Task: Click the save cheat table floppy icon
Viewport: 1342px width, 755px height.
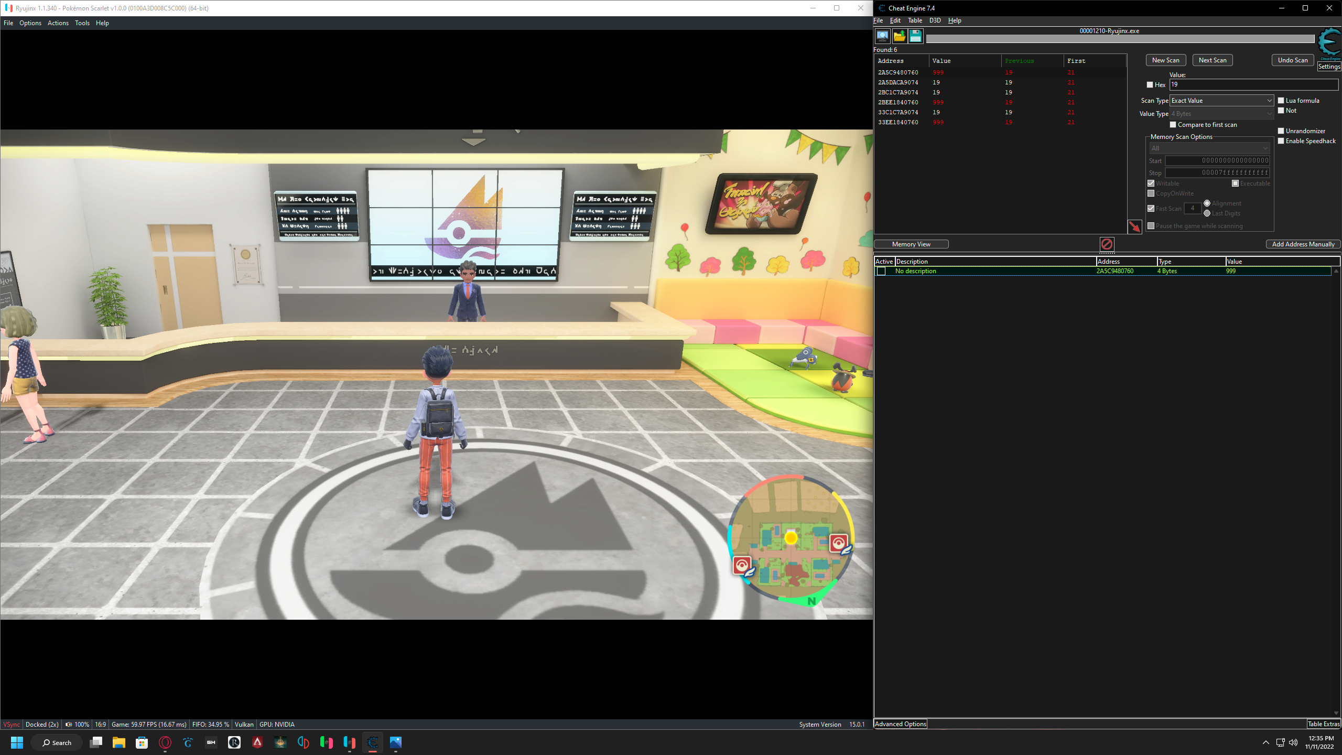Action: click(915, 36)
